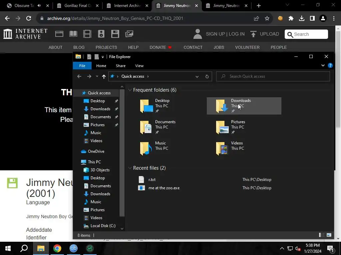Viewport: 341px width, 255px height.
Task: Reload the archive.org page in Chrome
Action: (29, 18)
